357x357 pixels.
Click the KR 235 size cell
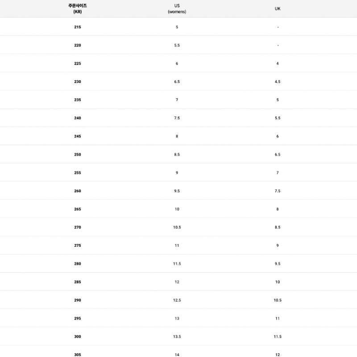[78, 100]
